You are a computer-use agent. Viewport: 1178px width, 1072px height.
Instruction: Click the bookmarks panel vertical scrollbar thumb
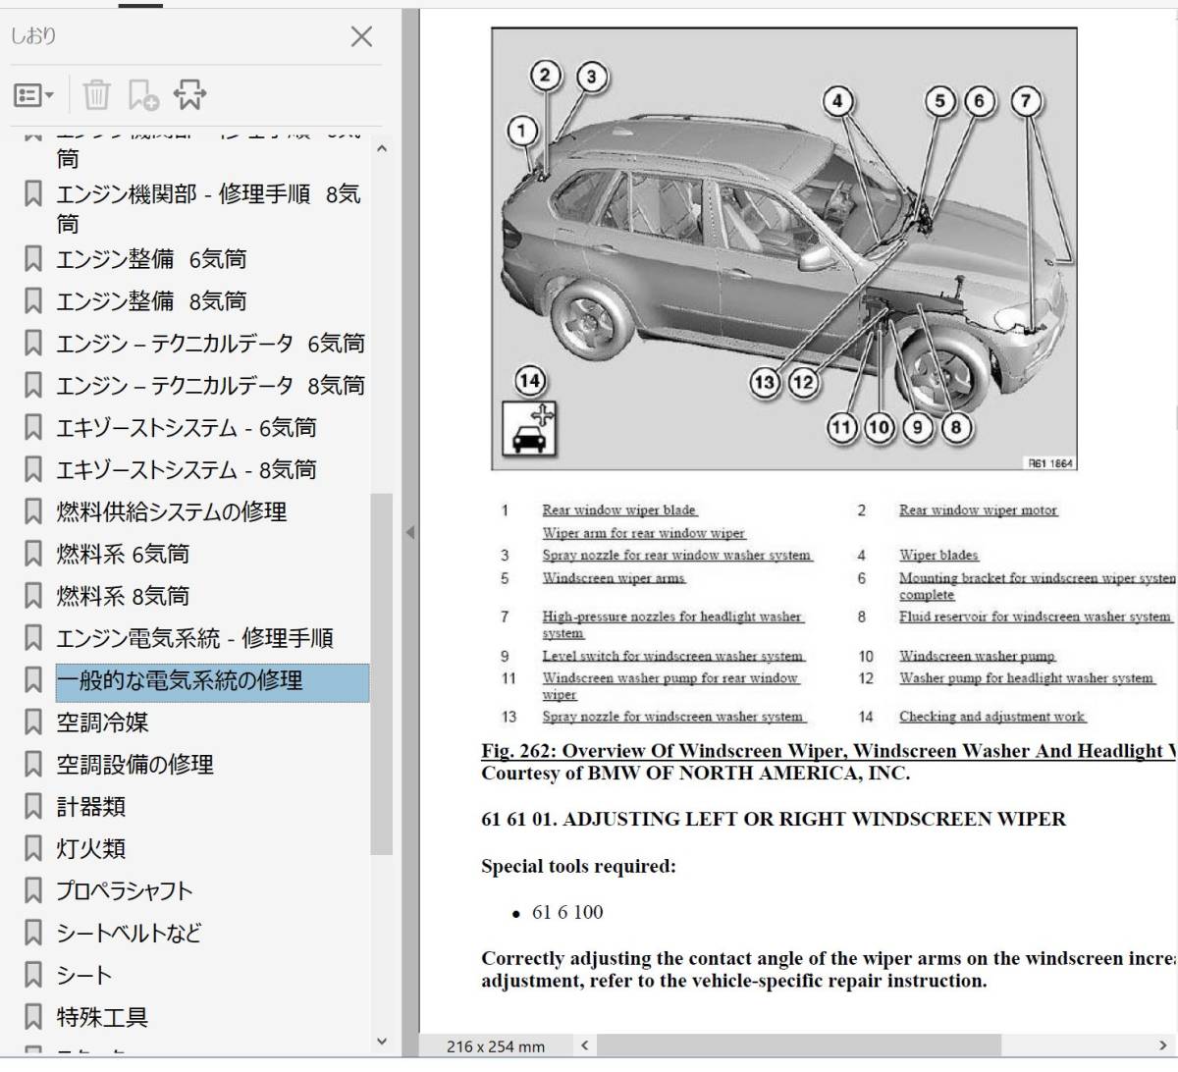pos(381,673)
